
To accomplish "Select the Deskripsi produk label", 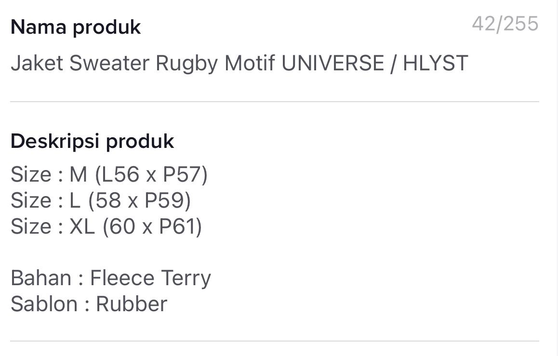I will [x=92, y=141].
